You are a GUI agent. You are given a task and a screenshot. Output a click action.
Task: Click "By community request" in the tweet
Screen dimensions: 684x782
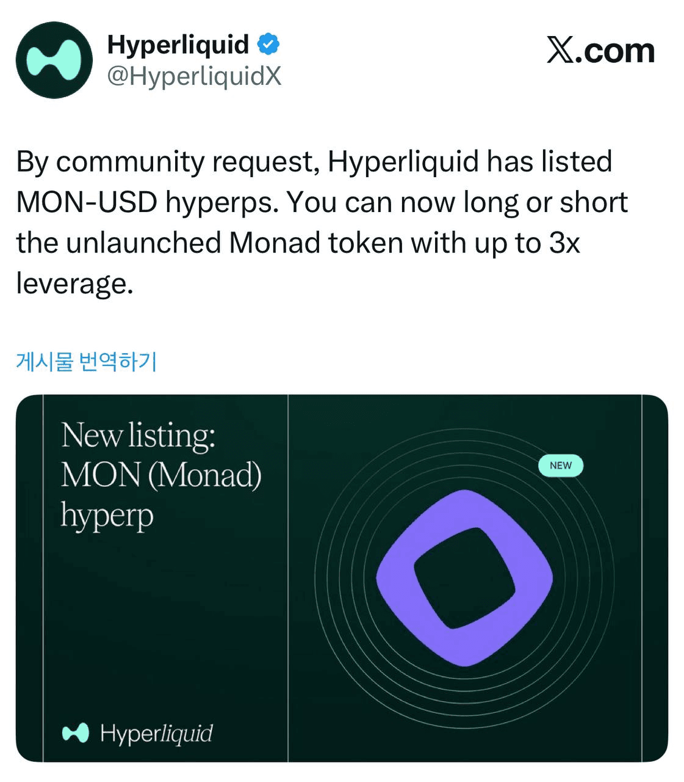pos(167,162)
